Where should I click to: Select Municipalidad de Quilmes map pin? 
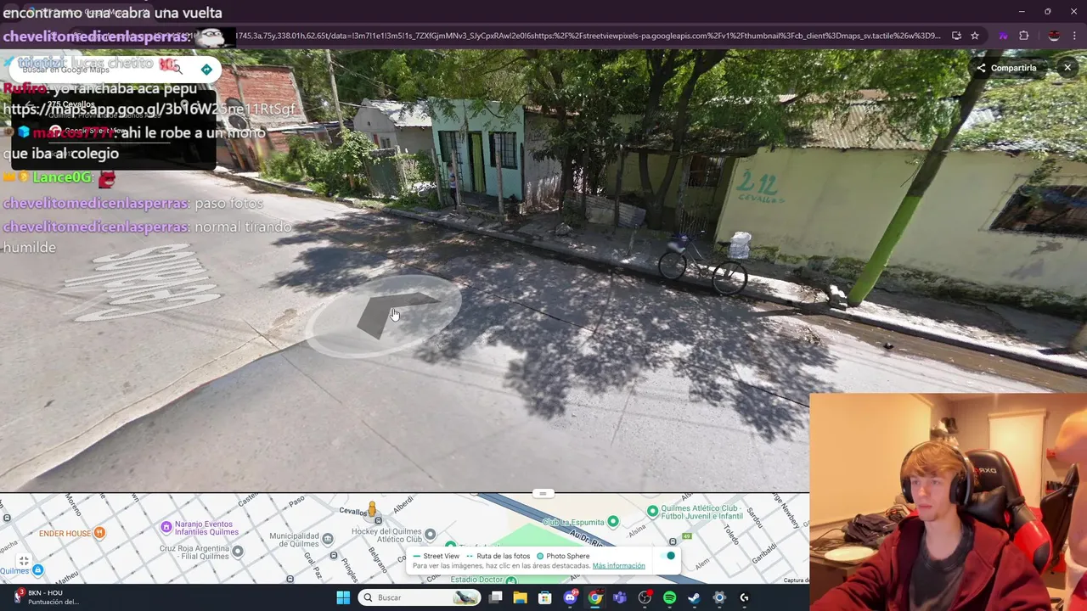click(328, 538)
